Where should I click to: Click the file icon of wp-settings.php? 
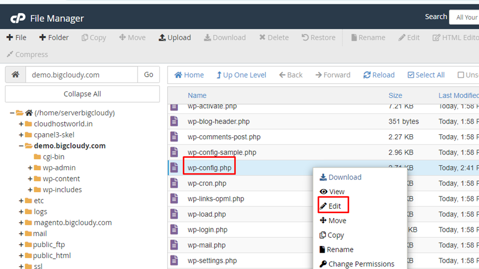[x=174, y=261]
